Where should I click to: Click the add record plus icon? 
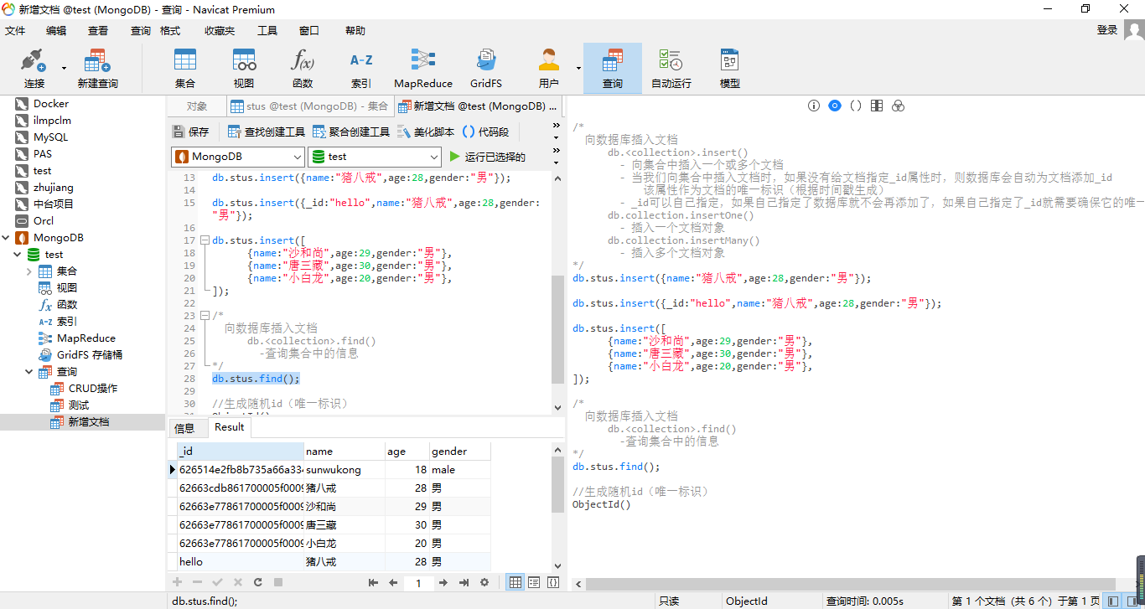click(177, 582)
